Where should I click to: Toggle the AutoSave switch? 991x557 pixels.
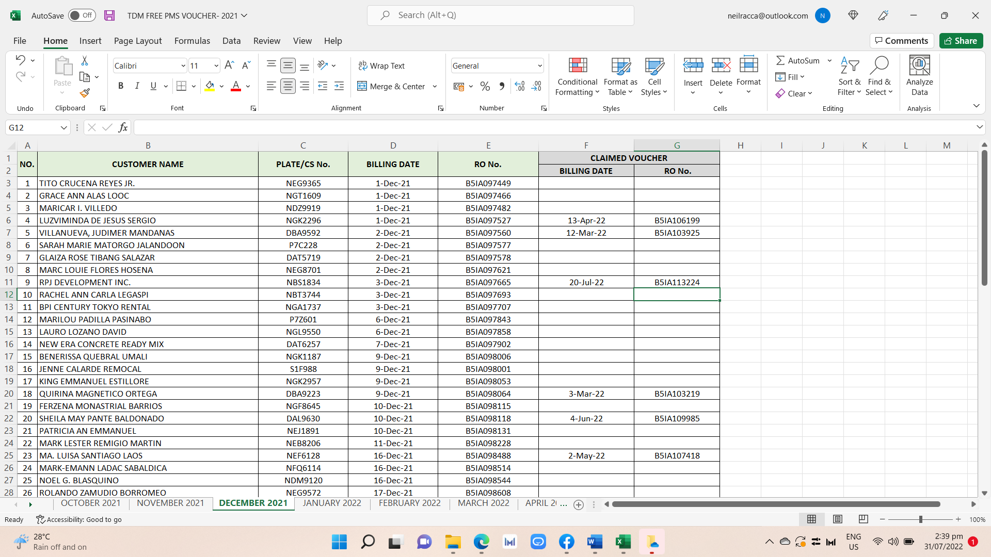[82, 15]
